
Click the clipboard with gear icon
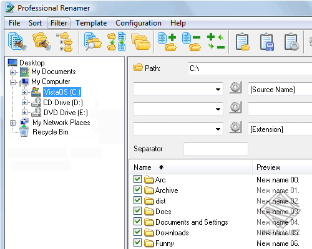pyautogui.click(x=291, y=42)
